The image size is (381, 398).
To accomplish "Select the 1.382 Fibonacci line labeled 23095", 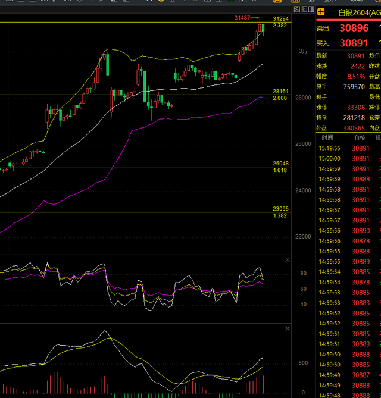I will tap(145, 212).
